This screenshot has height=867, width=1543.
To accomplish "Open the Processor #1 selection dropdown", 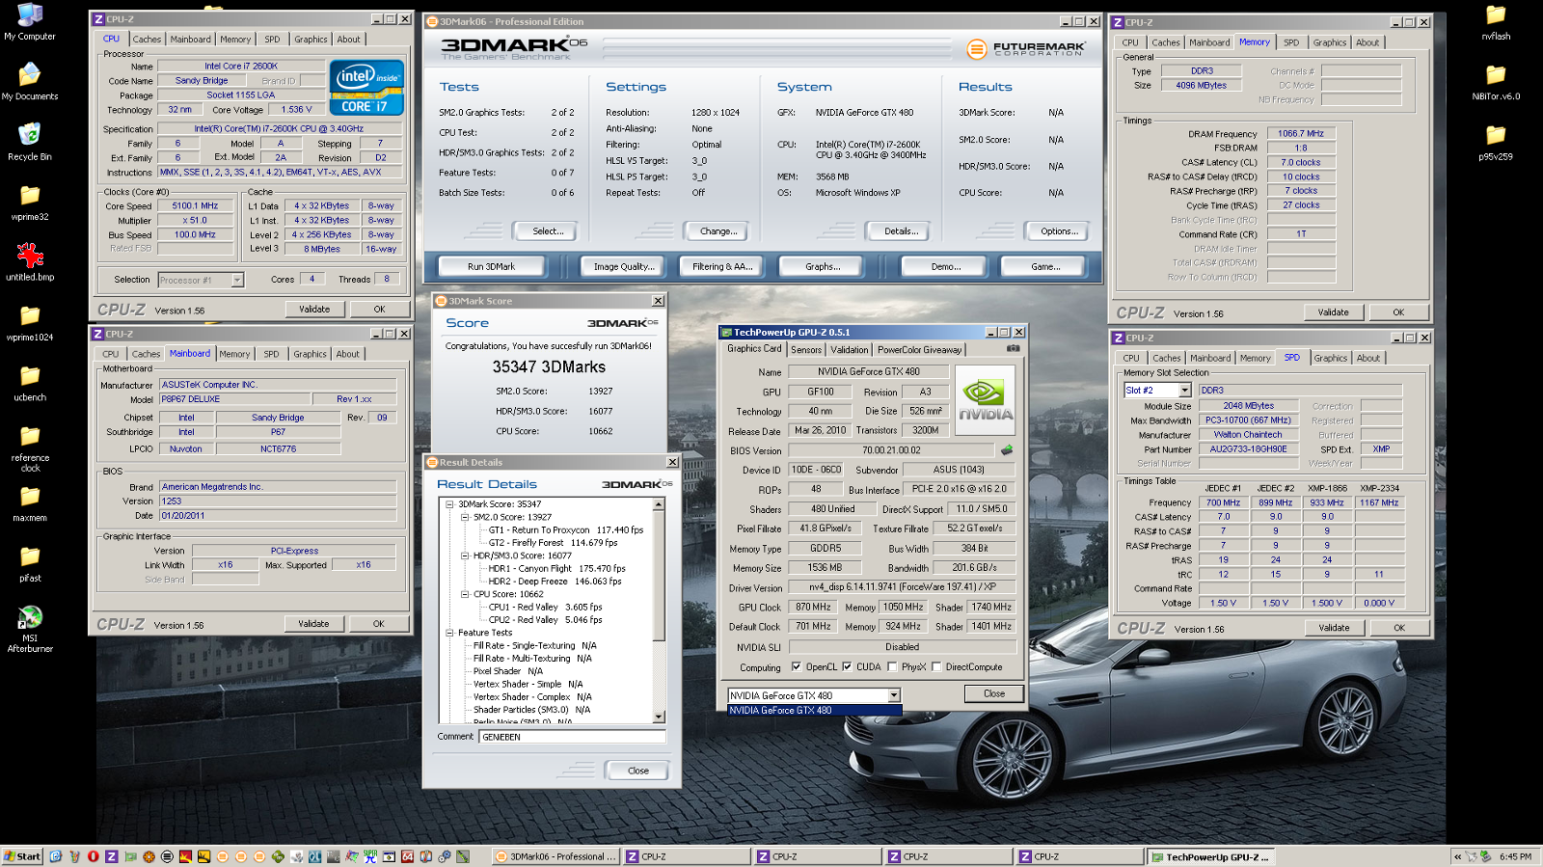I will coord(237,280).
